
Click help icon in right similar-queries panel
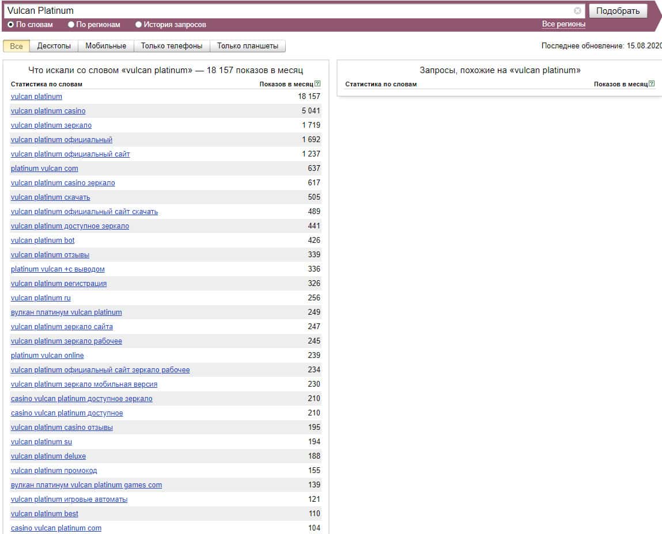652,84
